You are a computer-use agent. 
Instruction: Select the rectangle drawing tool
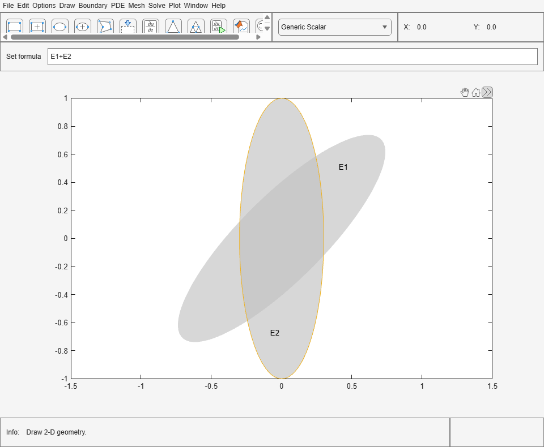pos(14,26)
